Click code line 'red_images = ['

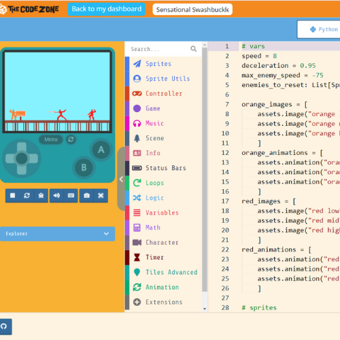269,201
